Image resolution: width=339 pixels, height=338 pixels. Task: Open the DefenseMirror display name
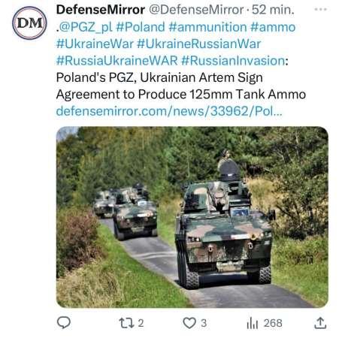(101, 10)
